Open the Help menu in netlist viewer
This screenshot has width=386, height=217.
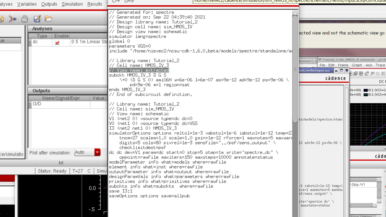click(x=129, y=1)
